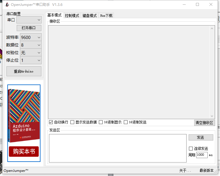Expand the 波特率 baud rate dropdown
The height and width of the screenshot is (176, 220).
coord(31,37)
